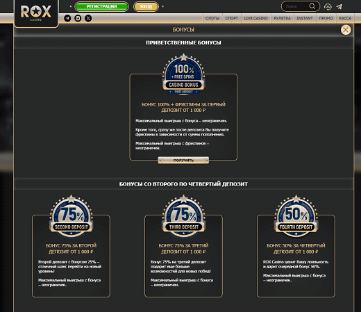The image size is (361, 312).
Task: Click the 50% Fourth Deposit badge
Action: (x=296, y=216)
